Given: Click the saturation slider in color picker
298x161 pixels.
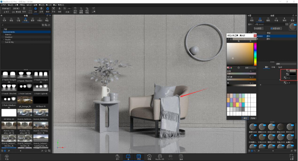Looking at the screenshot, I should coord(242,79).
